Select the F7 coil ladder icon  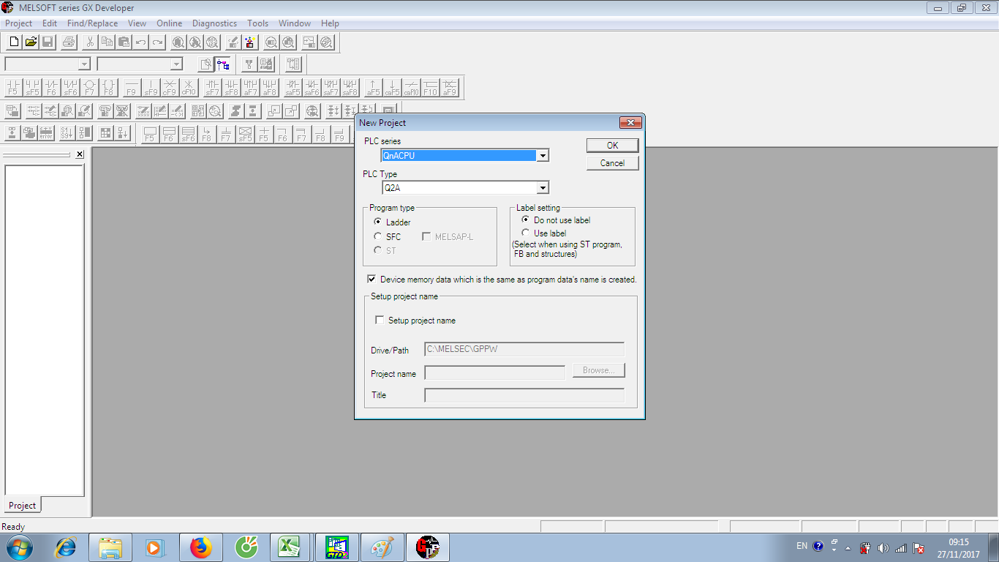pos(89,89)
